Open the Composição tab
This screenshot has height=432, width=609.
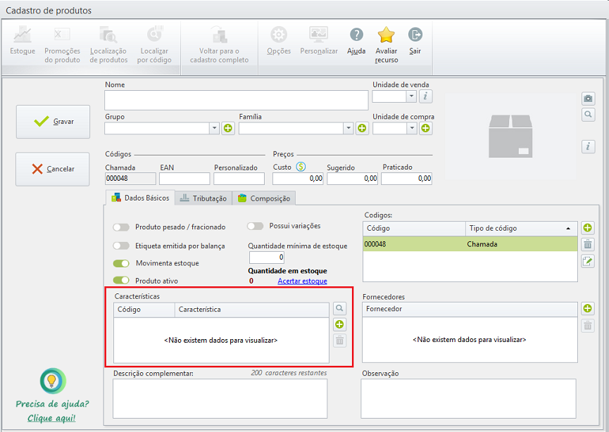click(264, 198)
